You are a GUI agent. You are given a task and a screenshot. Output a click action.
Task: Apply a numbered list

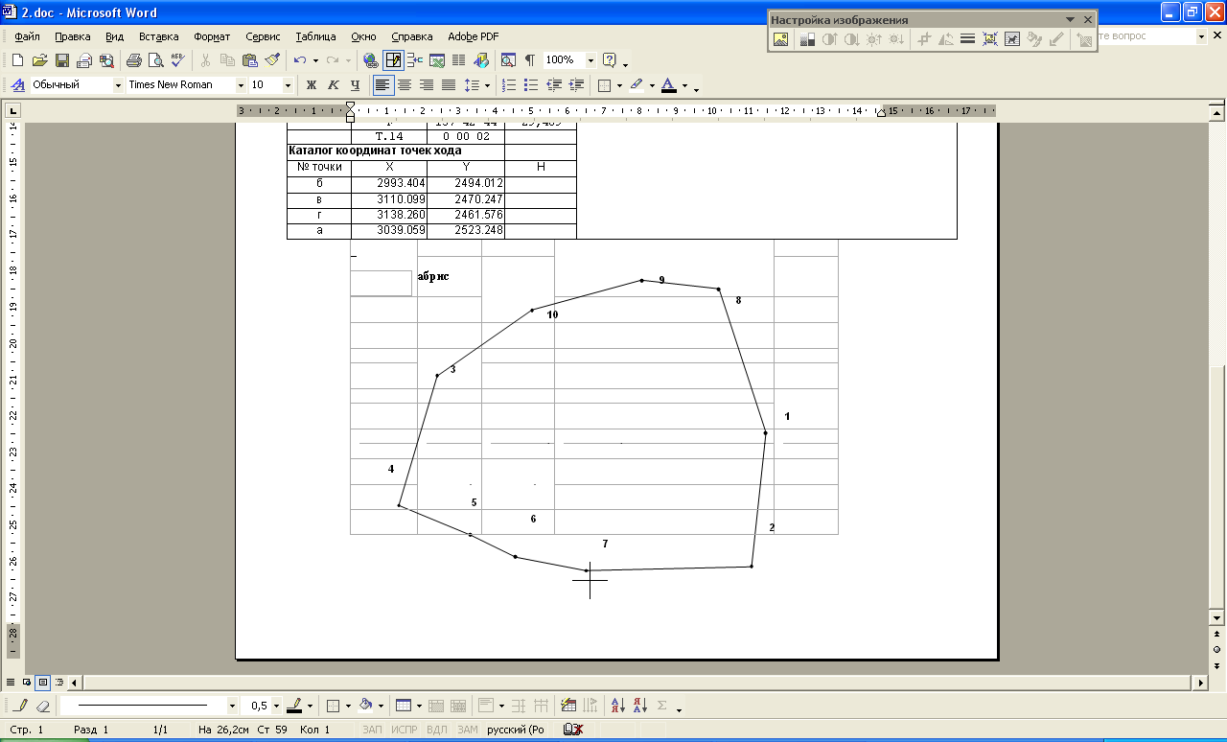pyautogui.click(x=510, y=85)
